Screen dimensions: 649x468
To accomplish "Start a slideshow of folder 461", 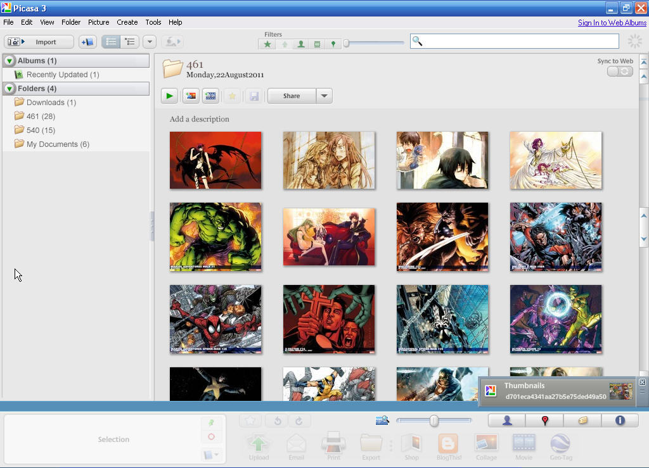I will [x=169, y=96].
